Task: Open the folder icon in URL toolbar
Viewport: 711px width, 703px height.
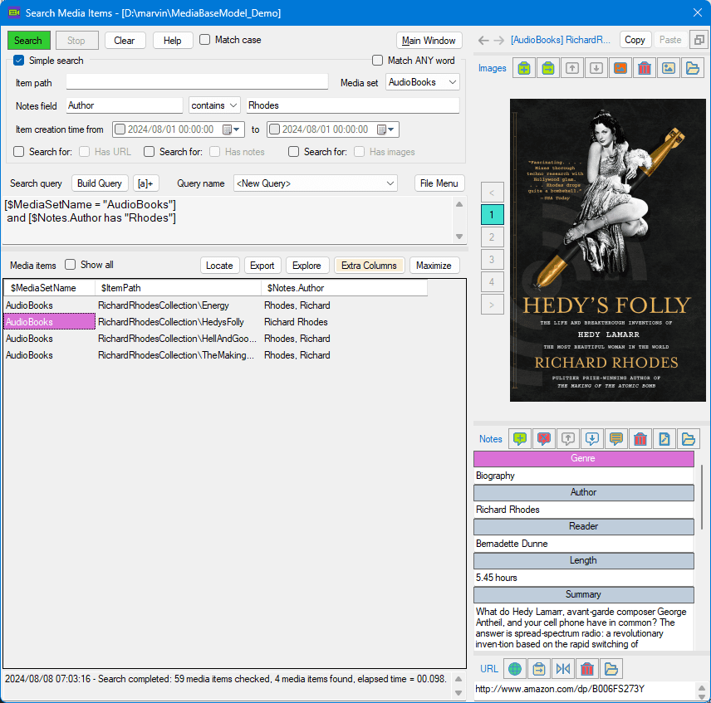Action: point(610,669)
